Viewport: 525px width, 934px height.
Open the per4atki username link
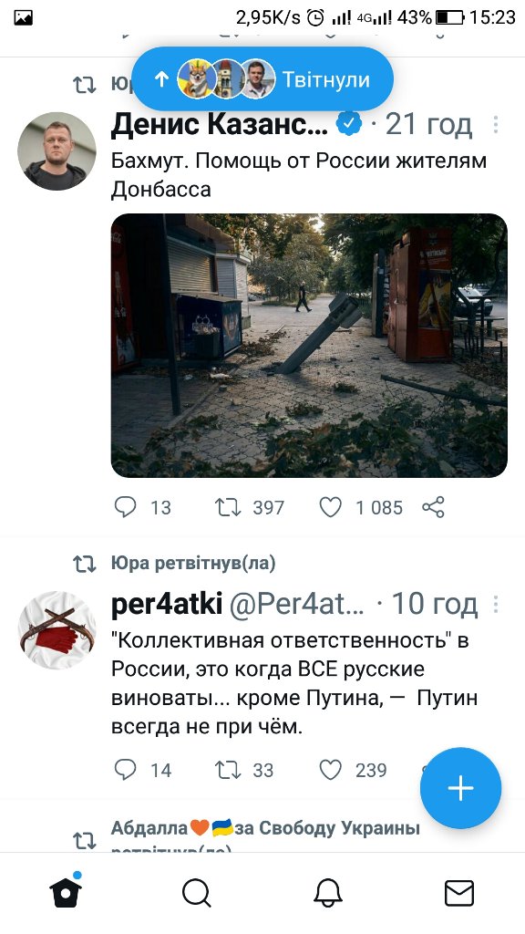tap(167, 605)
